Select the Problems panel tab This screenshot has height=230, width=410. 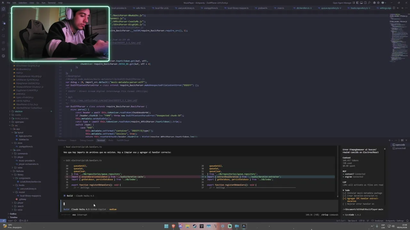pyautogui.click(x=62, y=140)
